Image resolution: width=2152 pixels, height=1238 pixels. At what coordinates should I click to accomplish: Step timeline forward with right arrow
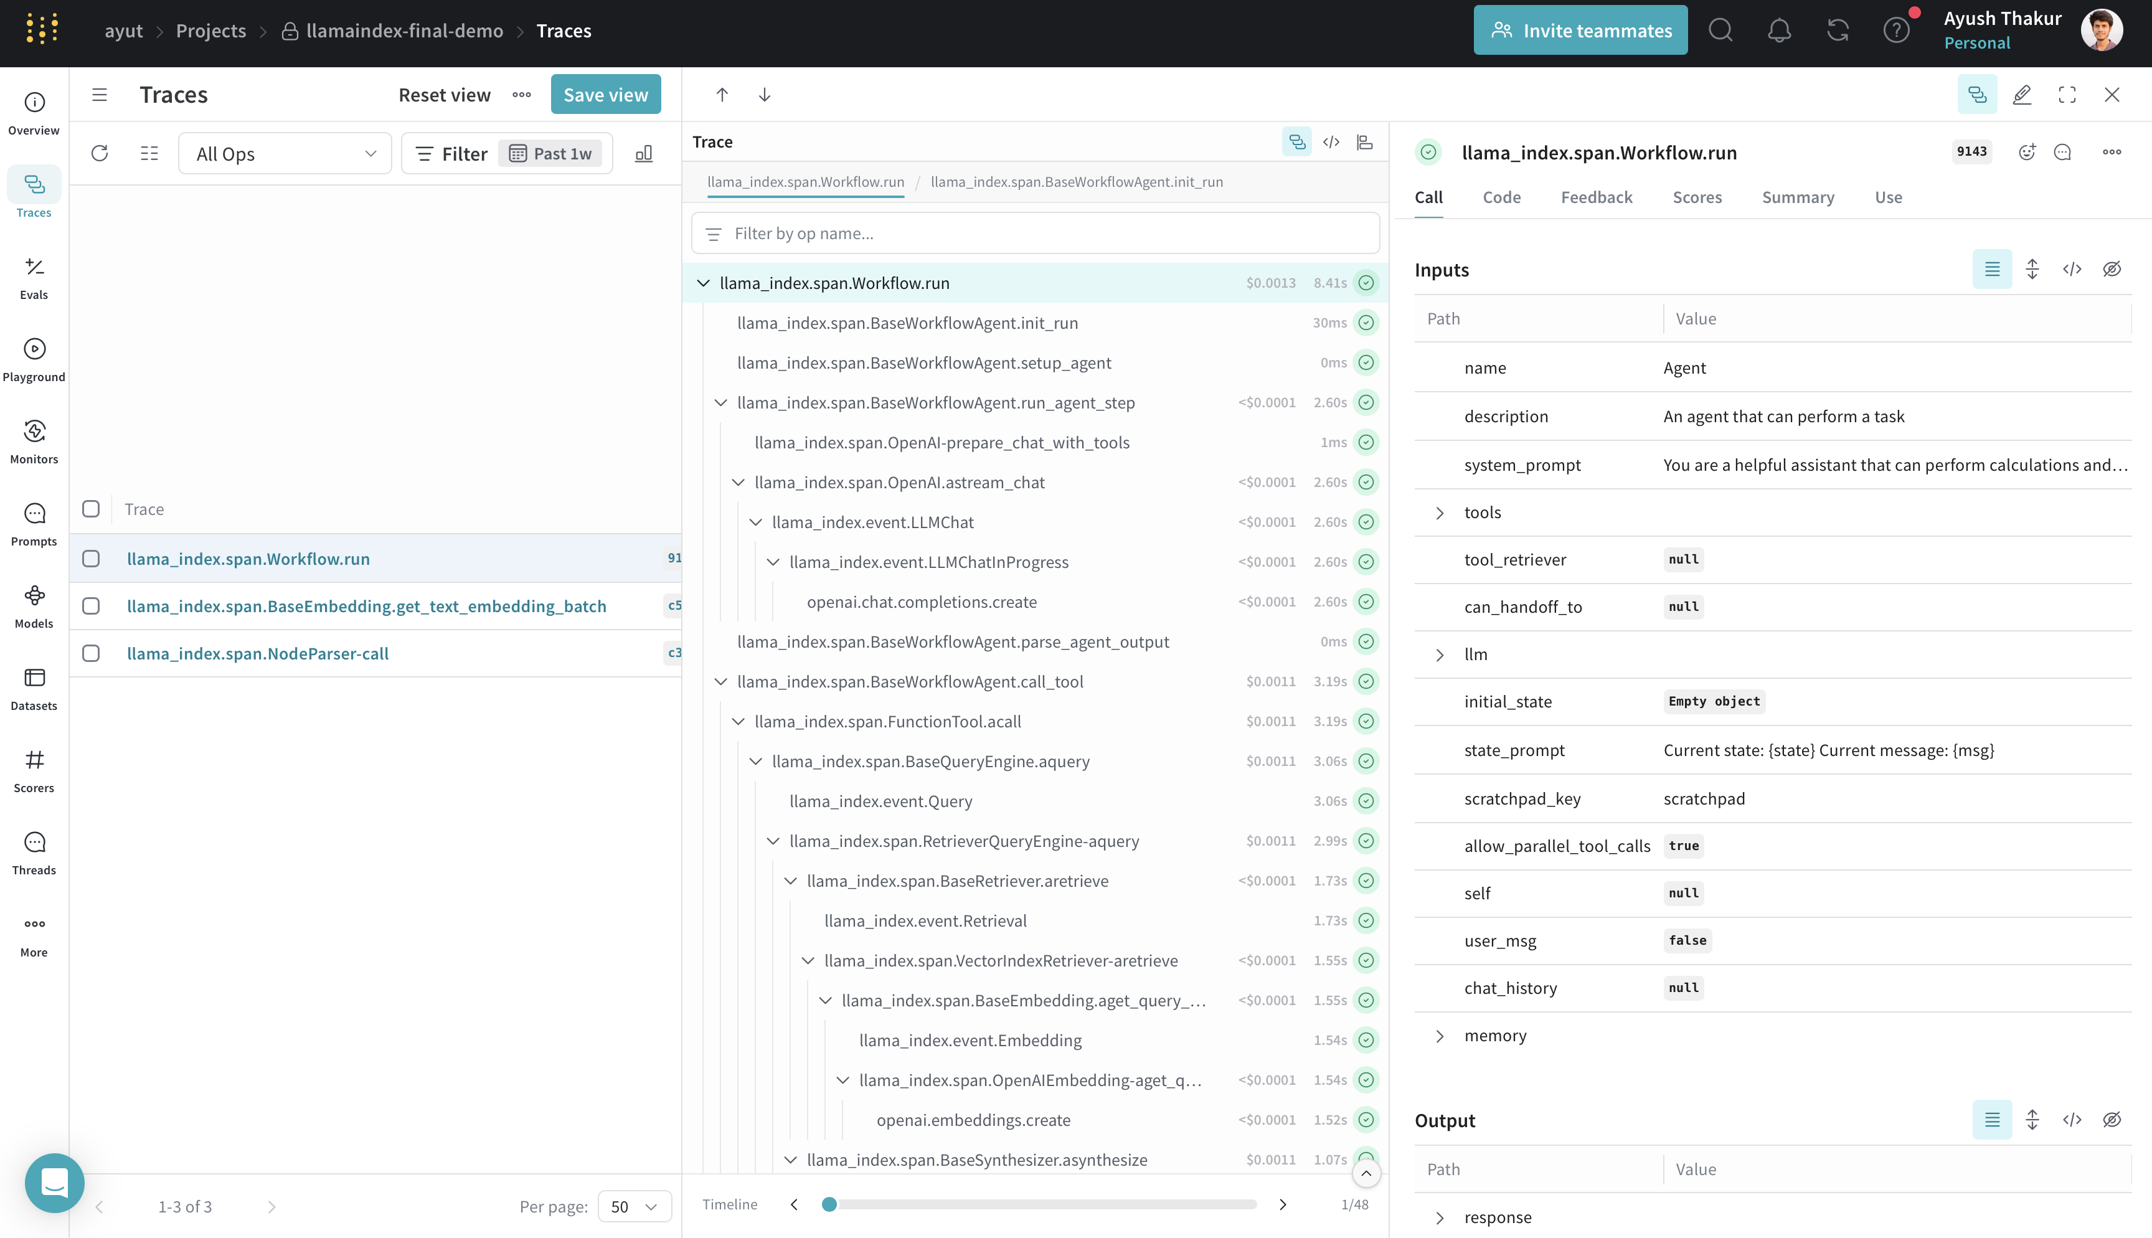tap(1283, 1204)
